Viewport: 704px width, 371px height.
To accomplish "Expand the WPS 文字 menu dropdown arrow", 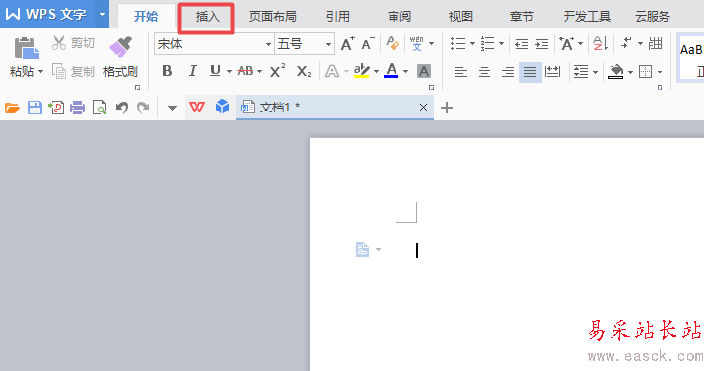I will tap(103, 14).
